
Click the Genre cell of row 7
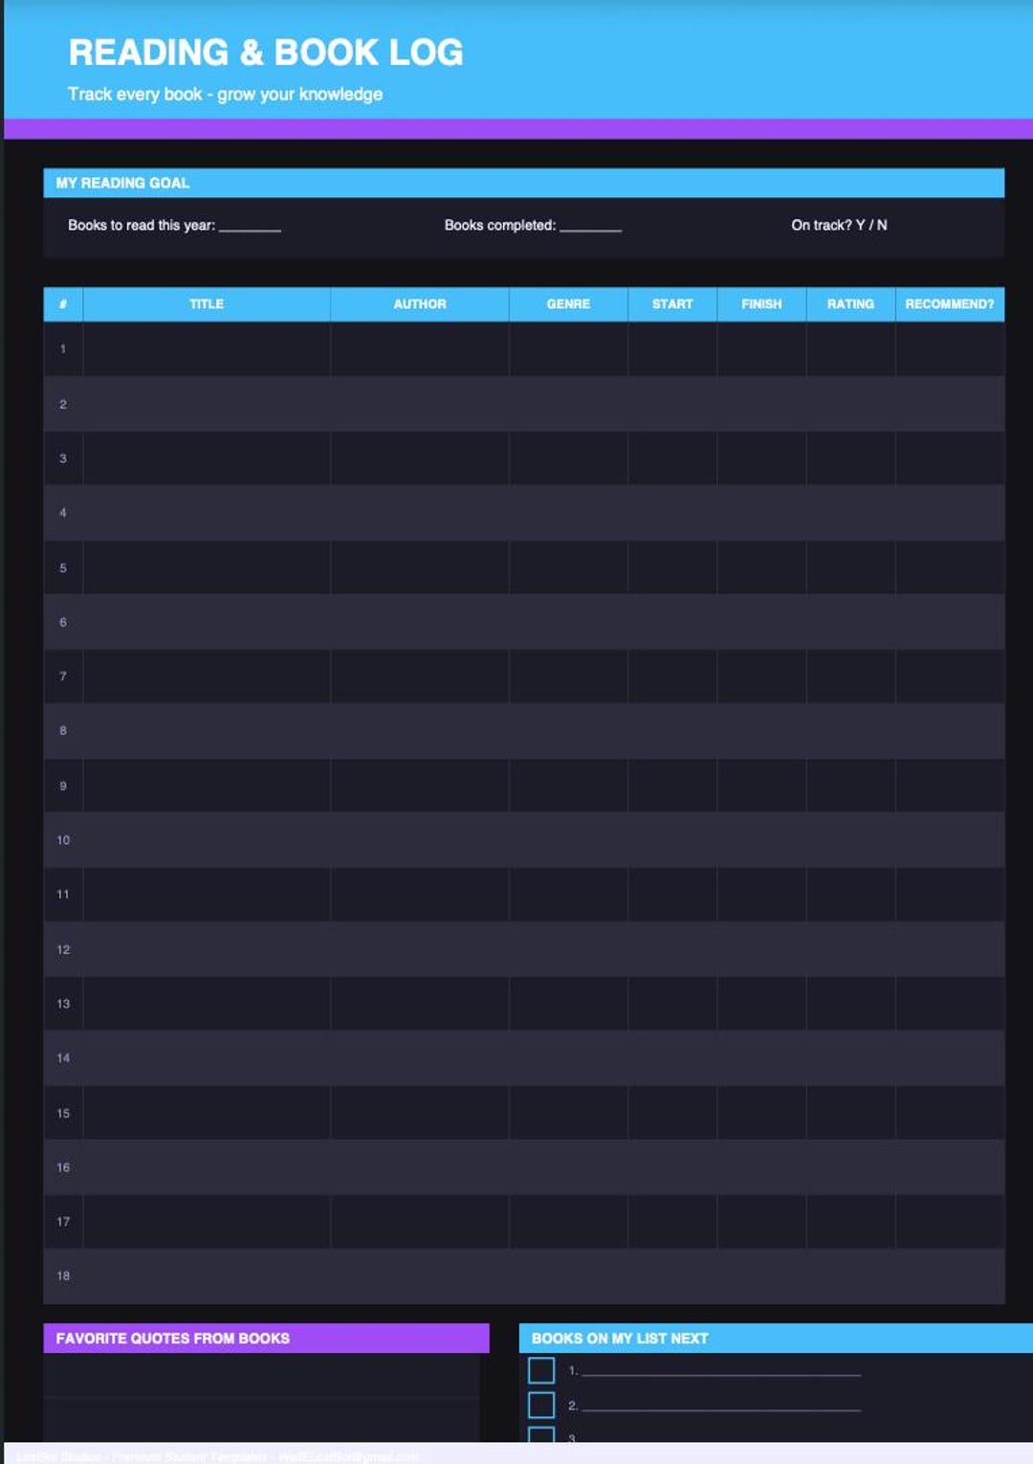pos(568,677)
